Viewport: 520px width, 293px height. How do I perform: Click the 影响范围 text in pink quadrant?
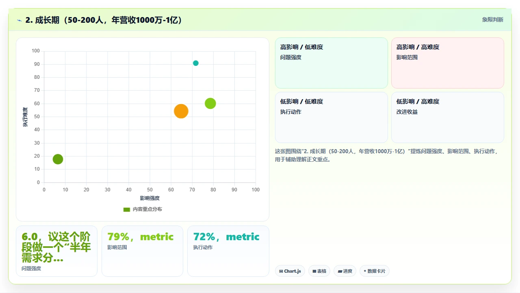coord(407,57)
